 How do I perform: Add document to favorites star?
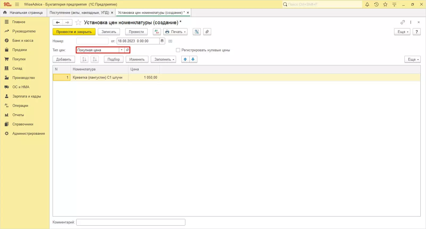[78, 23]
